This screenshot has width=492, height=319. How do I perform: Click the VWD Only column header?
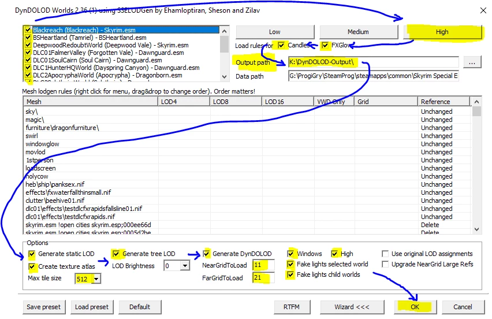click(x=334, y=102)
